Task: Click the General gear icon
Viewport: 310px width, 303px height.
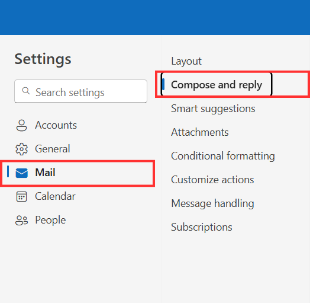Action: 21,149
